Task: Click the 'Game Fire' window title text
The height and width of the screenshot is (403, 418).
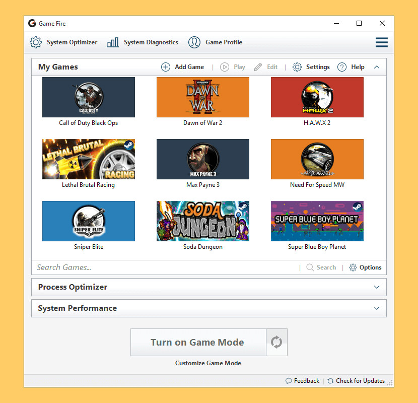Action: [x=52, y=24]
